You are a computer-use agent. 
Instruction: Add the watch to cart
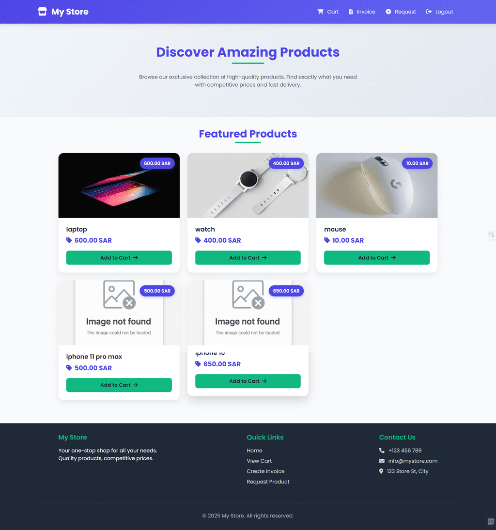[x=248, y=258]
